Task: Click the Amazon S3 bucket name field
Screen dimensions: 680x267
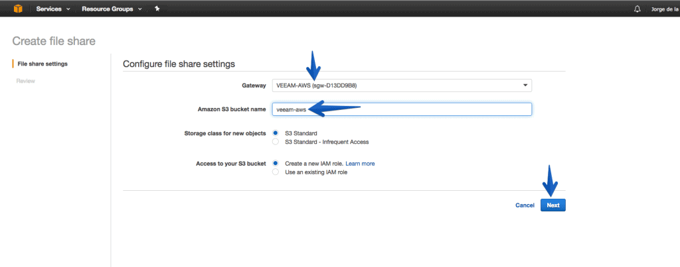Action: [x=402, y=109]
